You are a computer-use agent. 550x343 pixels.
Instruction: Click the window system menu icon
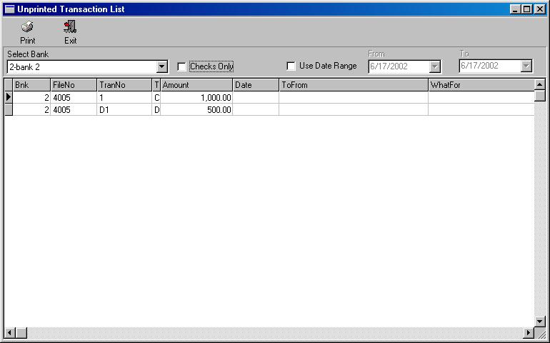(x=9, y=9)
